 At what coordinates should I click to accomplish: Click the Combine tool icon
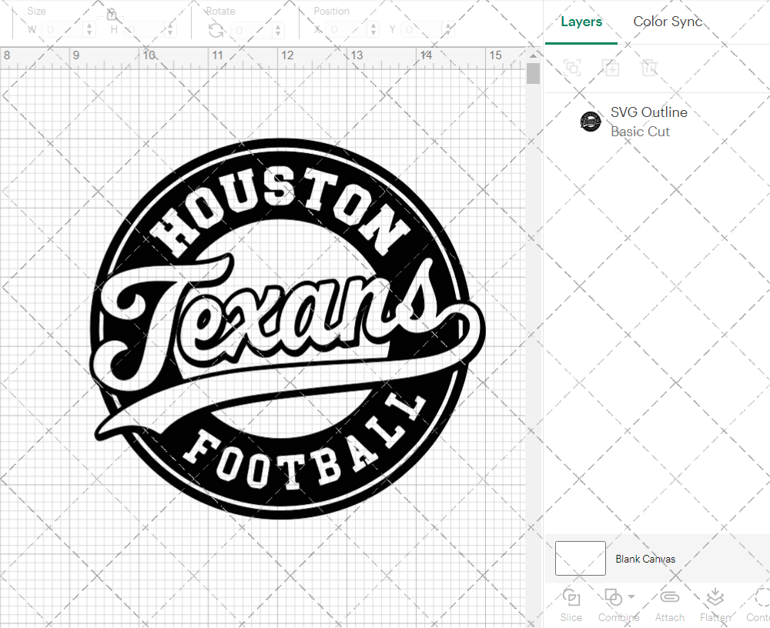point(614,597)
